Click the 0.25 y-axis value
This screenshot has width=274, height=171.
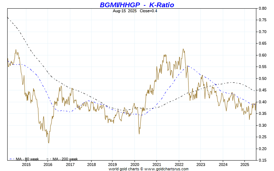tap(262, 137)
